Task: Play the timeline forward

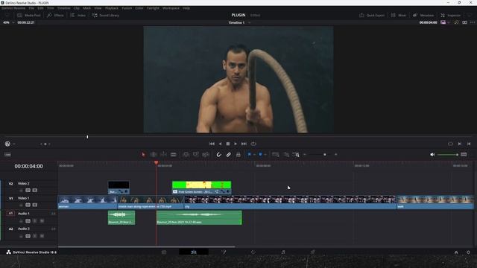Action: (236, 144)
